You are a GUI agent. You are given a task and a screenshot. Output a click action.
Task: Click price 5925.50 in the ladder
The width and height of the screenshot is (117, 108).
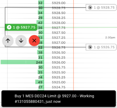pyautogui.click(x=59, y=72)
